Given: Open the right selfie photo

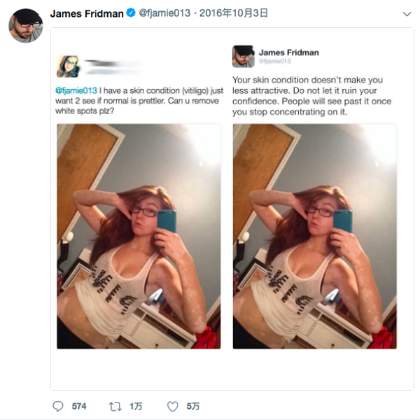Looking at the screenshot, I should point(314,236).
